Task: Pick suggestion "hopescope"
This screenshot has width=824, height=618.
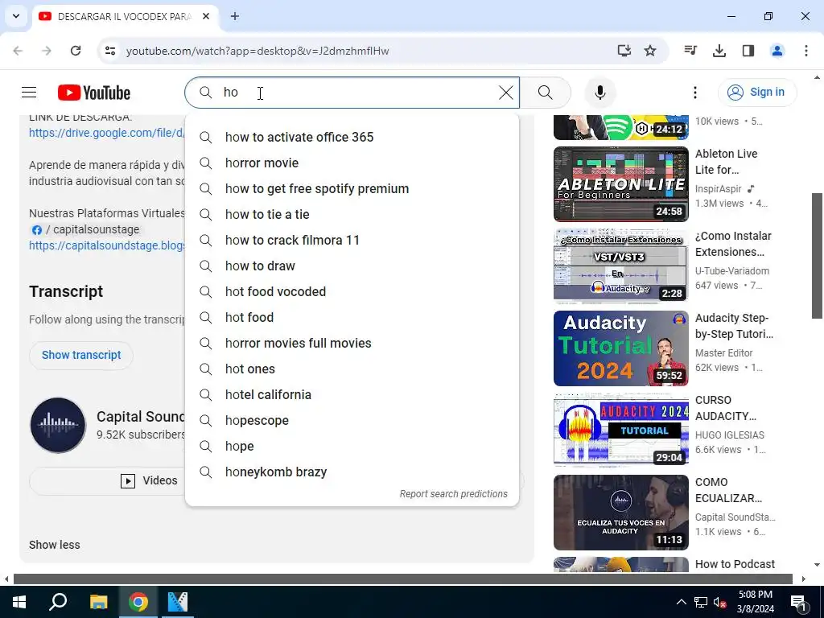Action: point(352,420)
